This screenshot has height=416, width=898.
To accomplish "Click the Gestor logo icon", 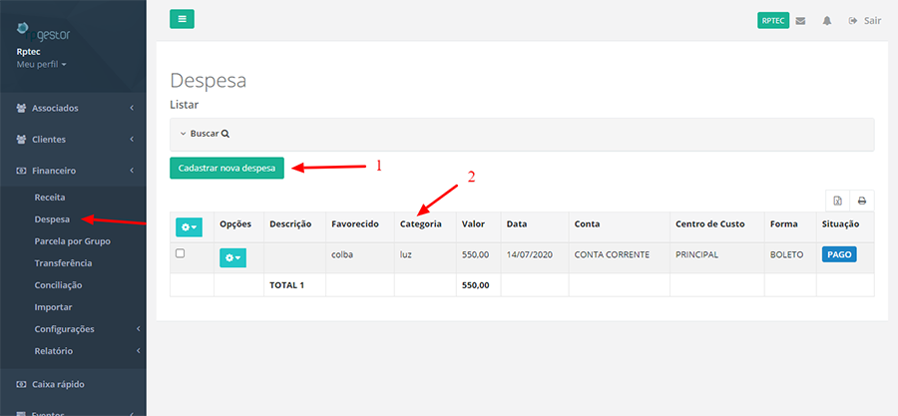I will pyautogui.click(x=24, y=29).
